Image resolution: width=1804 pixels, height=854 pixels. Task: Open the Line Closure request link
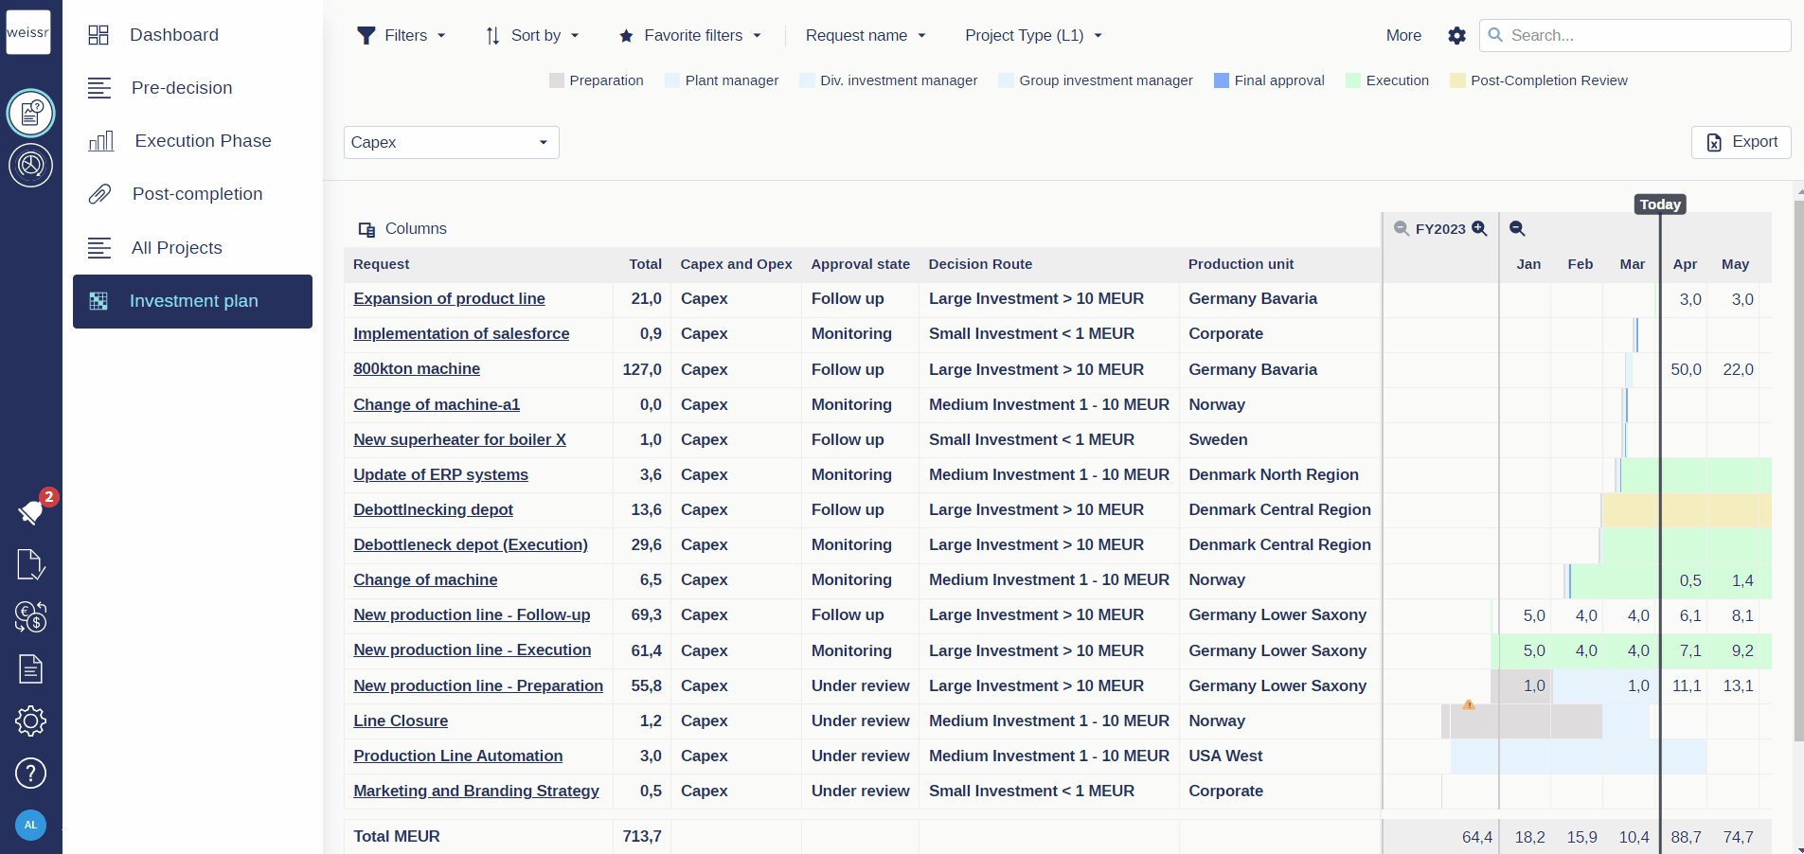pos(401,721)
